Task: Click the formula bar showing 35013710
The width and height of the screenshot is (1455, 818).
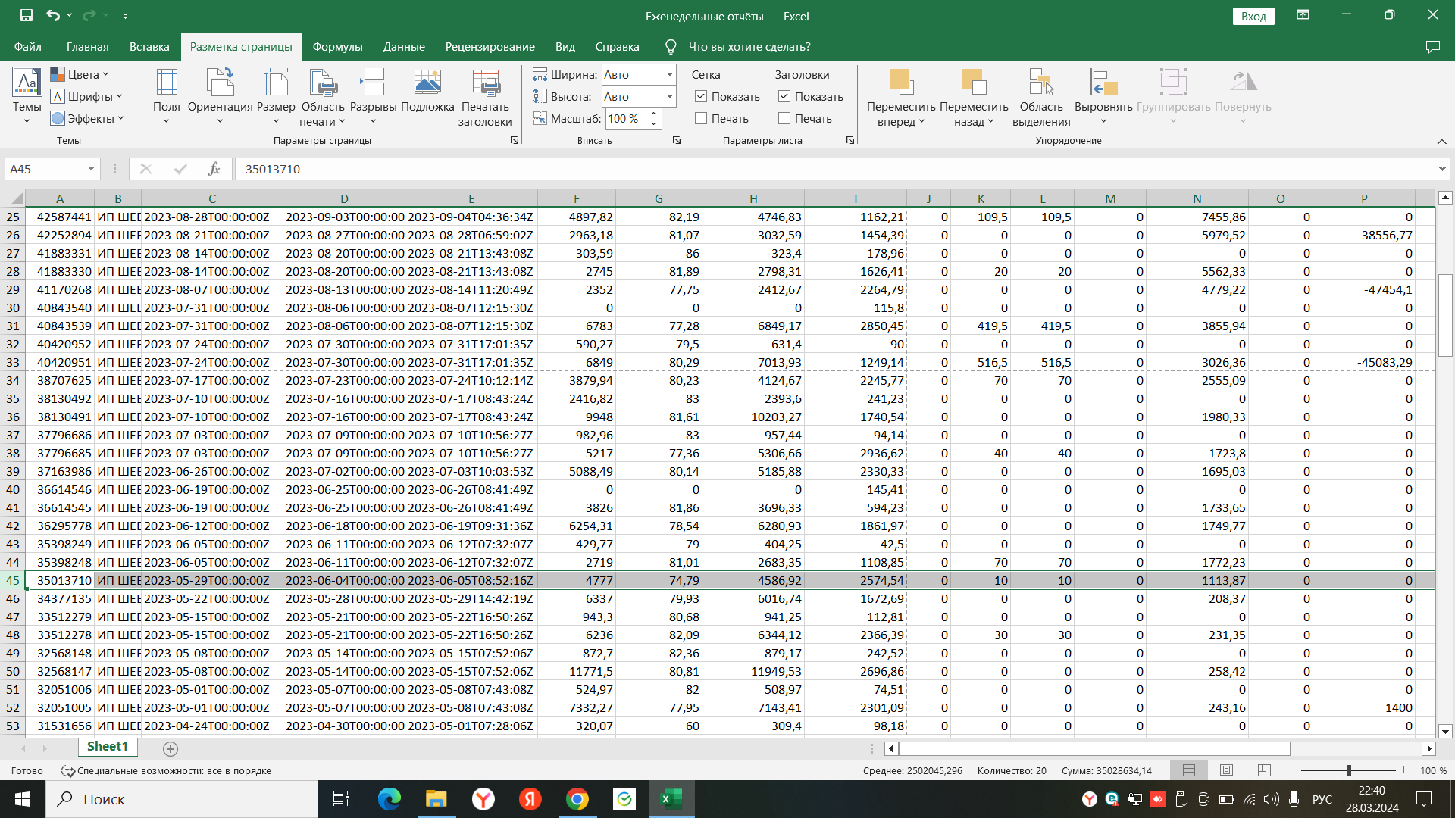Action: point(834,169)
